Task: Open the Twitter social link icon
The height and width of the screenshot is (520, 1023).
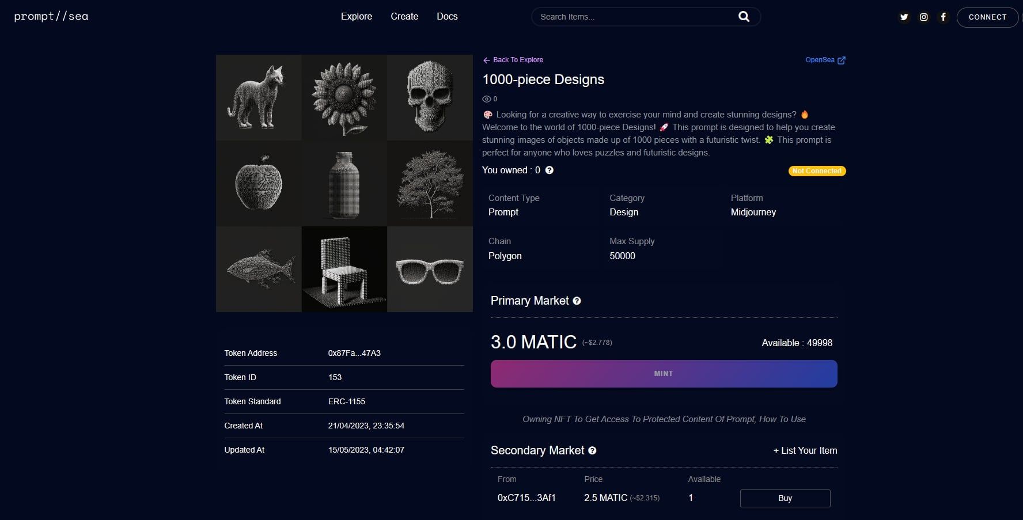Action: click(904, 17)
